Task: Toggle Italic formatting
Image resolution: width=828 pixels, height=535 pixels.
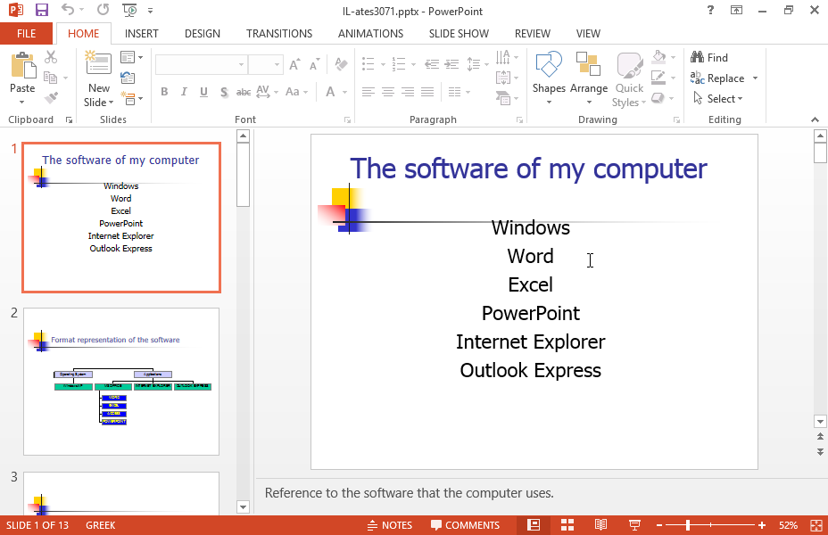Action: pyautogui.click(x=184, y=92)
